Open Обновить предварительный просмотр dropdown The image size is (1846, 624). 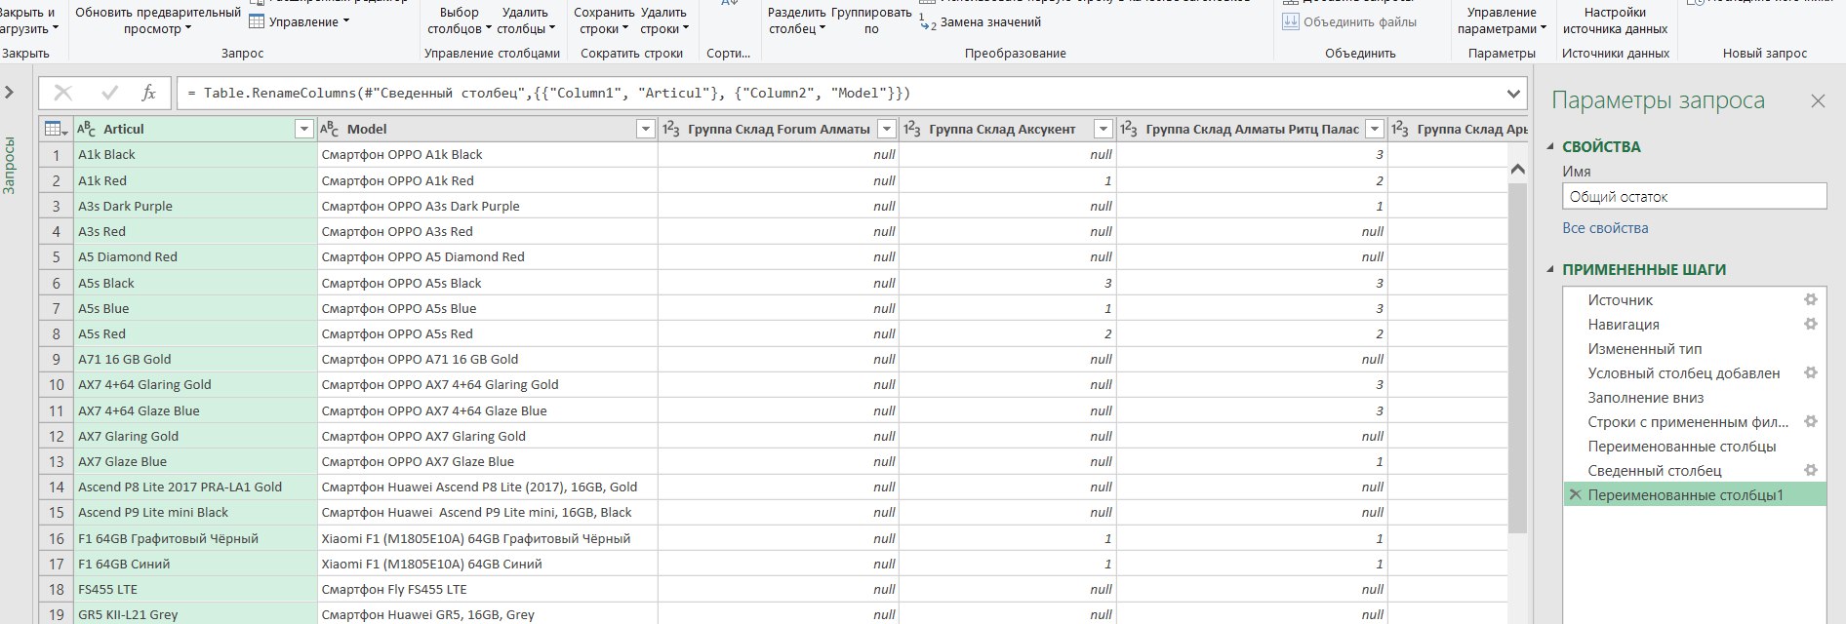158,20
